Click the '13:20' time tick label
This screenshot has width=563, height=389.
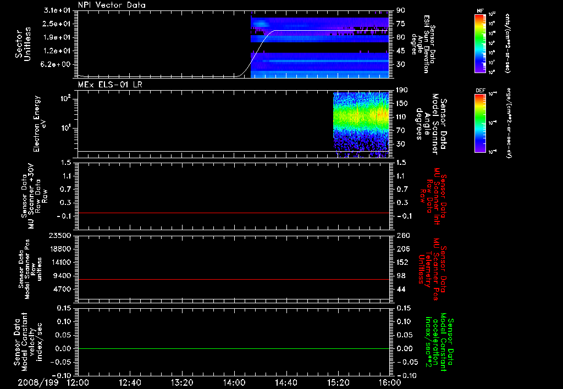click(182, 383)
